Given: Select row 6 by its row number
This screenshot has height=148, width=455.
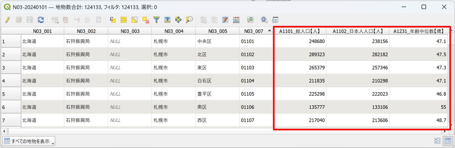Looking at the screenshot, I should click(11, 107).
